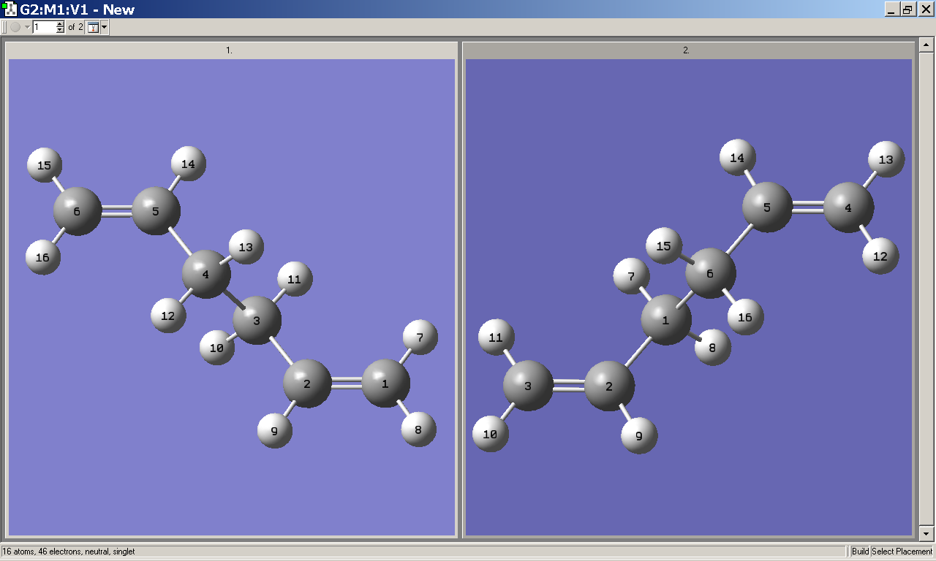Viewport: 936px width, 561px height.
Task: Select hydrogen atom 16 in panel 1
Action: tap(43, 257)
